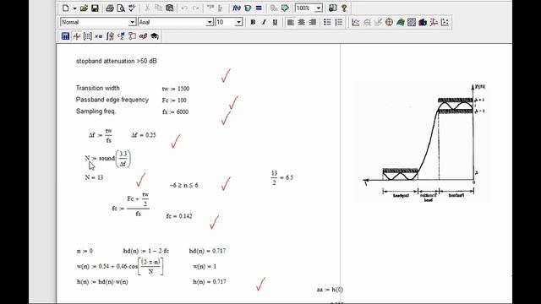
Task: Open the Boolean palette
Action: point(121,35)
